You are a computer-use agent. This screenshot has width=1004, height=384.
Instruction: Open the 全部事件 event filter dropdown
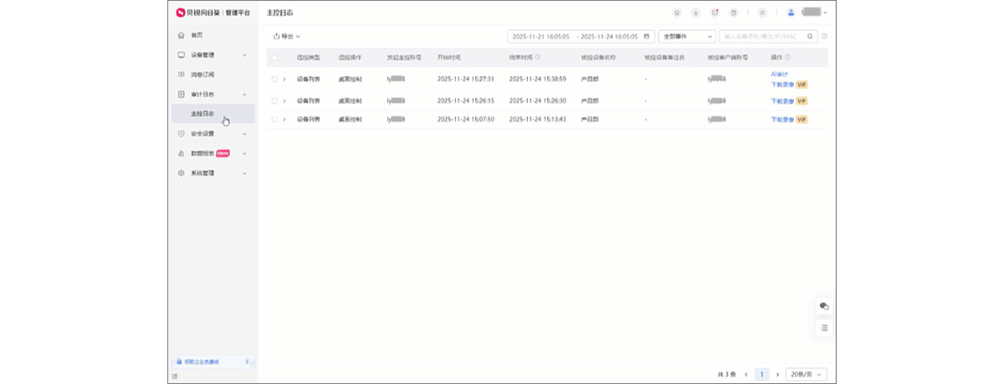coord(687,37)
